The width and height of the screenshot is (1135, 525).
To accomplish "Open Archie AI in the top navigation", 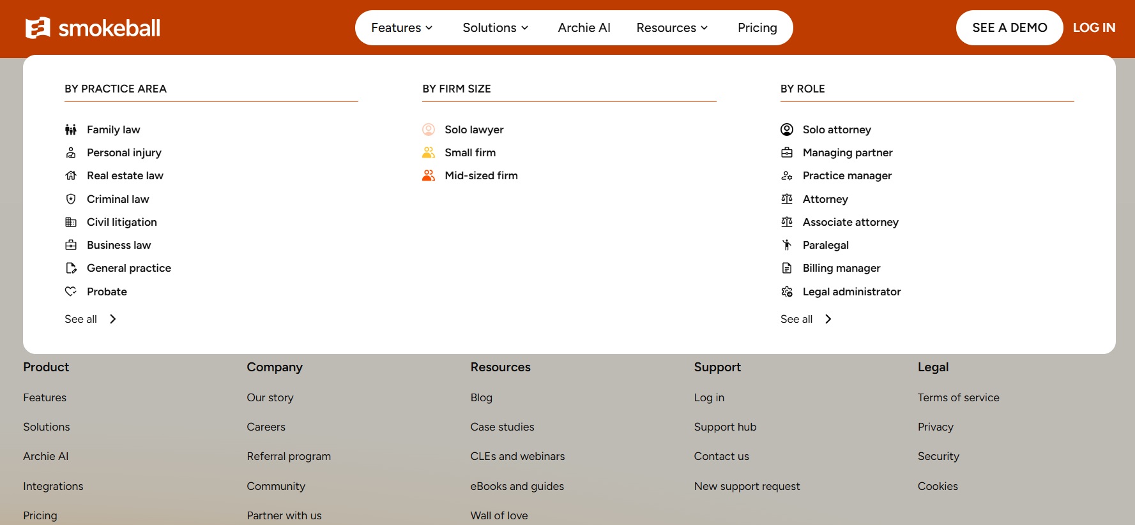I will point(584,27).
